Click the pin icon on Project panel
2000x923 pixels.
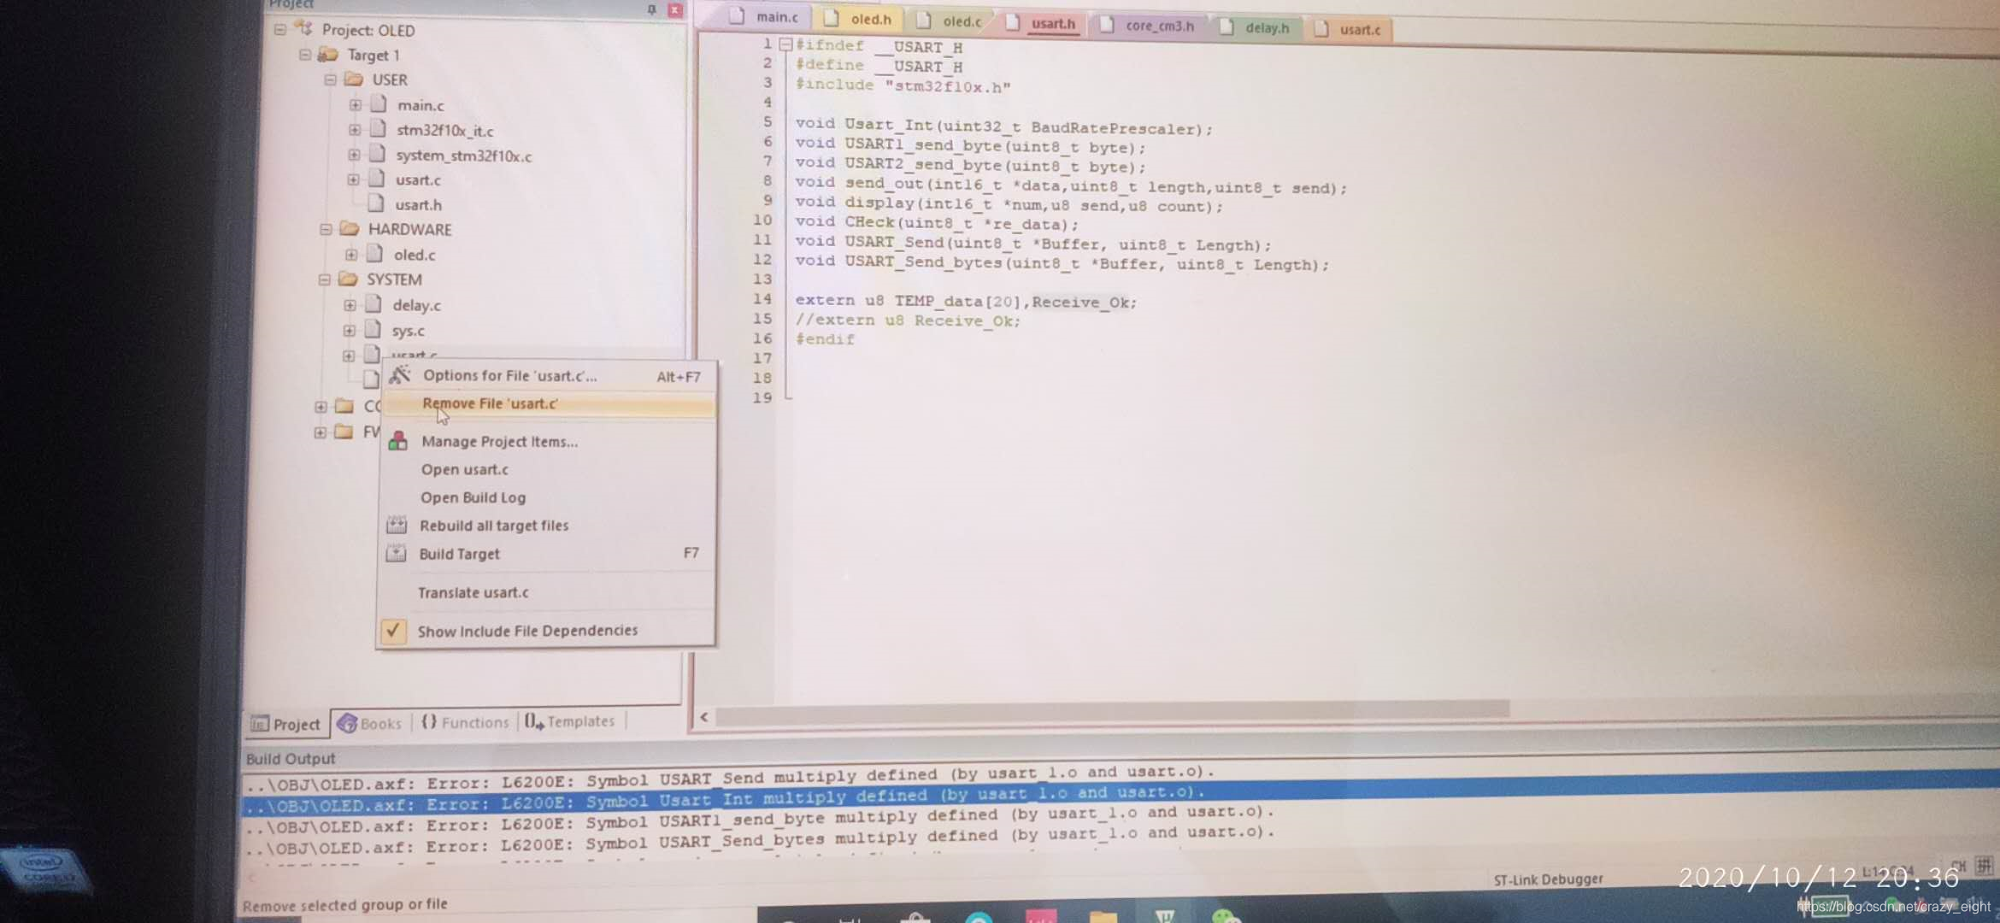point(651,9)
